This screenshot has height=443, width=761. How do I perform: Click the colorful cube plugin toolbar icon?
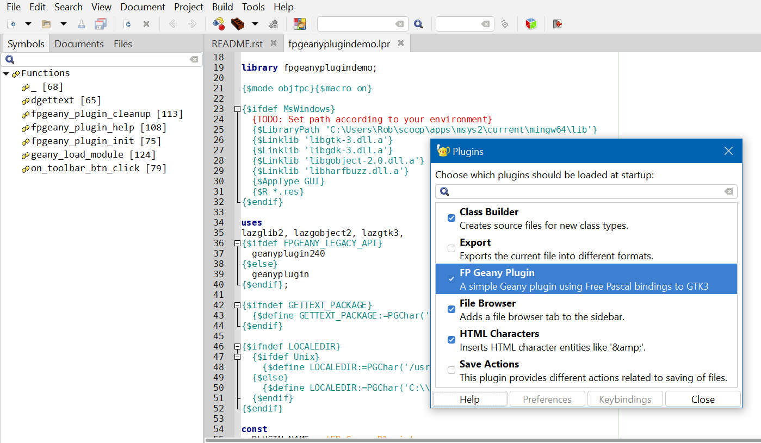[531, 24]
